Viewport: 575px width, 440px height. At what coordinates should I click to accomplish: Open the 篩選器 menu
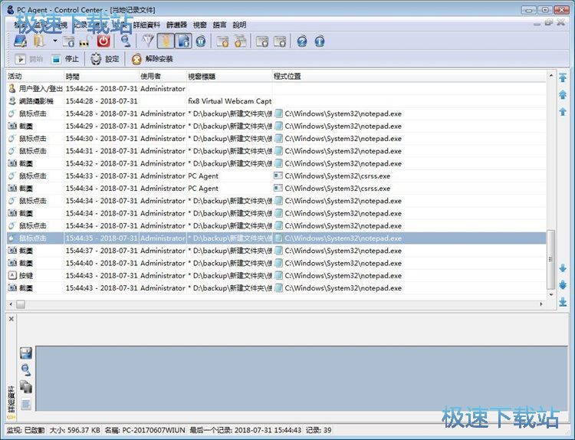176,25
